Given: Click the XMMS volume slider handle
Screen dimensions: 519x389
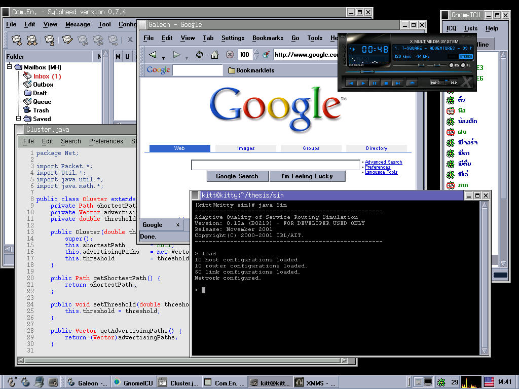Looking at the screenshot, I should [x=421, y=65].
